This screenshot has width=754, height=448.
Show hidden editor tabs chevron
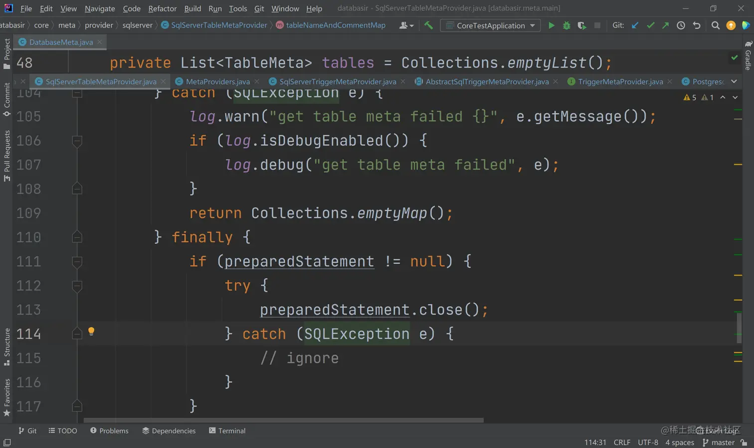point(734,81)
